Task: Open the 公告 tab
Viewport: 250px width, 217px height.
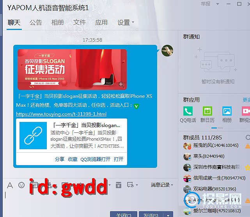Action: click(x=36, y=23)
